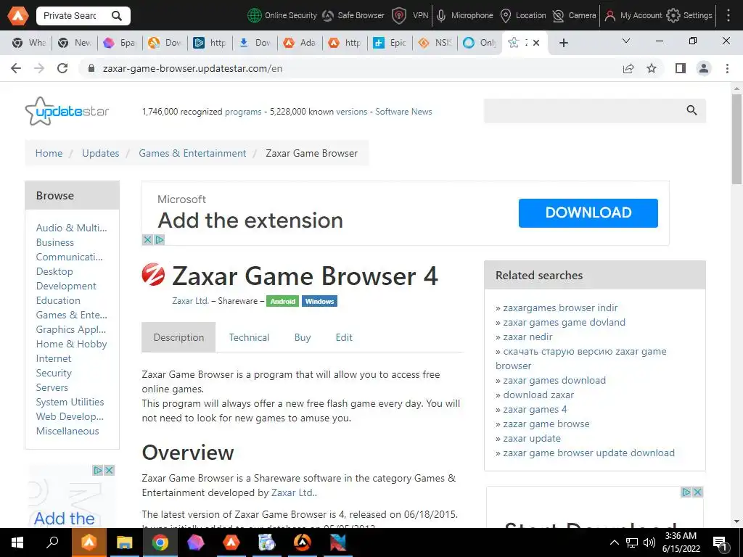The image size is (743, 557).
Task: Click the UpdateStar logo
Action: 67,111
